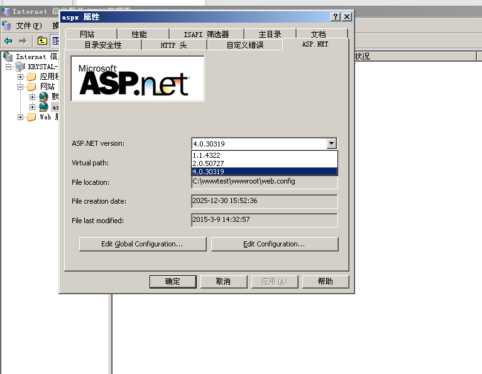482x374 pixels.
Task: Expand the Web service extensions node
Action: click(20, 117)
